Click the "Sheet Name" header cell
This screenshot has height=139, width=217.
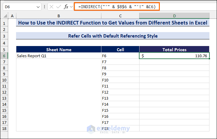pyautogui.click(x=58, y=50)
